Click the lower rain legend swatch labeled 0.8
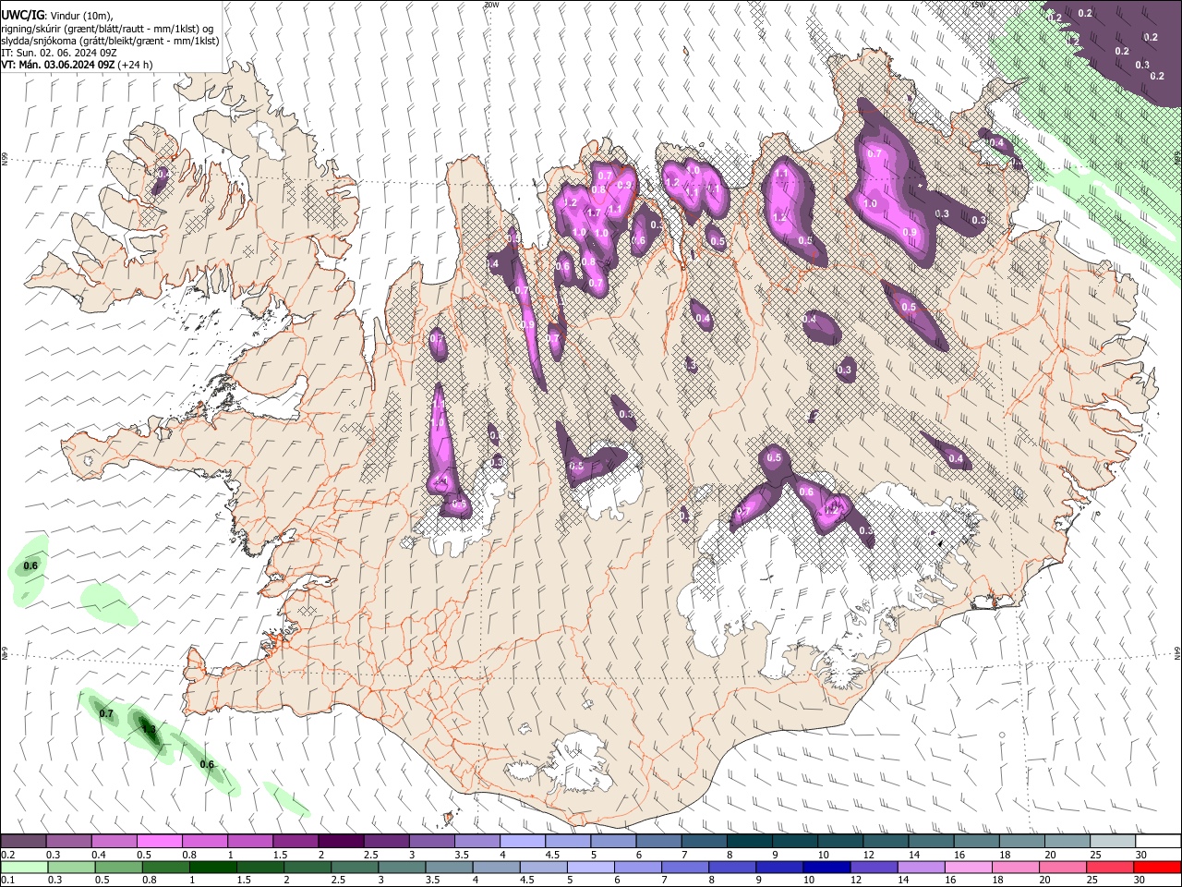The width and height of the screenshot is (1182, 887). [165, 868]
